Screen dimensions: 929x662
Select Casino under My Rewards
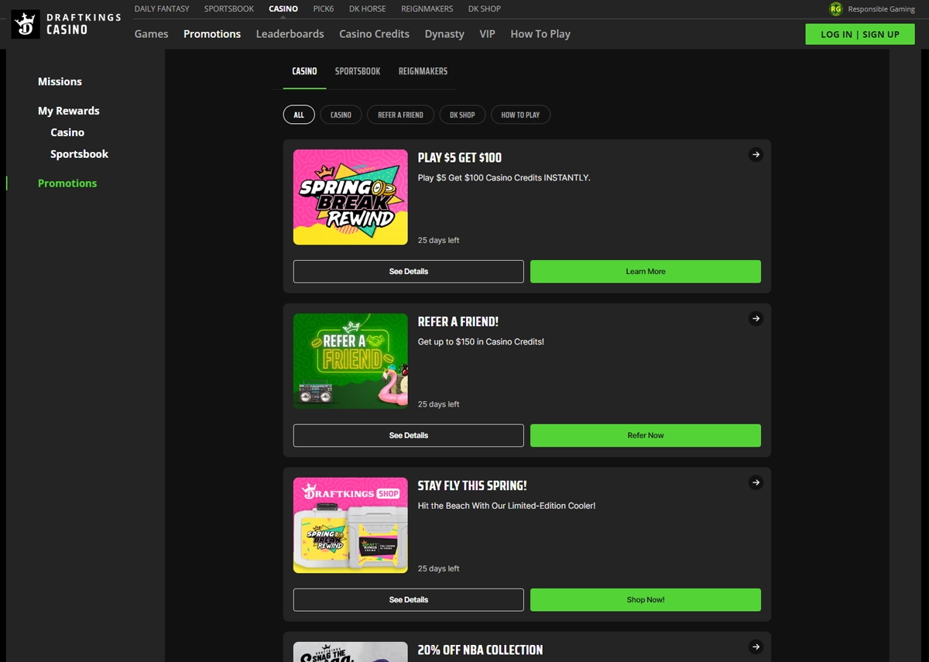coord(67,132)
